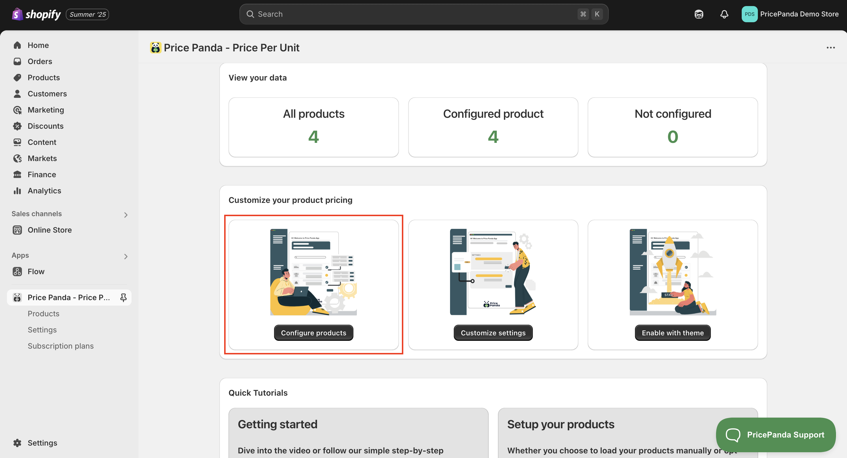The image size is (847, 458).
Task: Click the Flow app icon
Action: point(17,272)
